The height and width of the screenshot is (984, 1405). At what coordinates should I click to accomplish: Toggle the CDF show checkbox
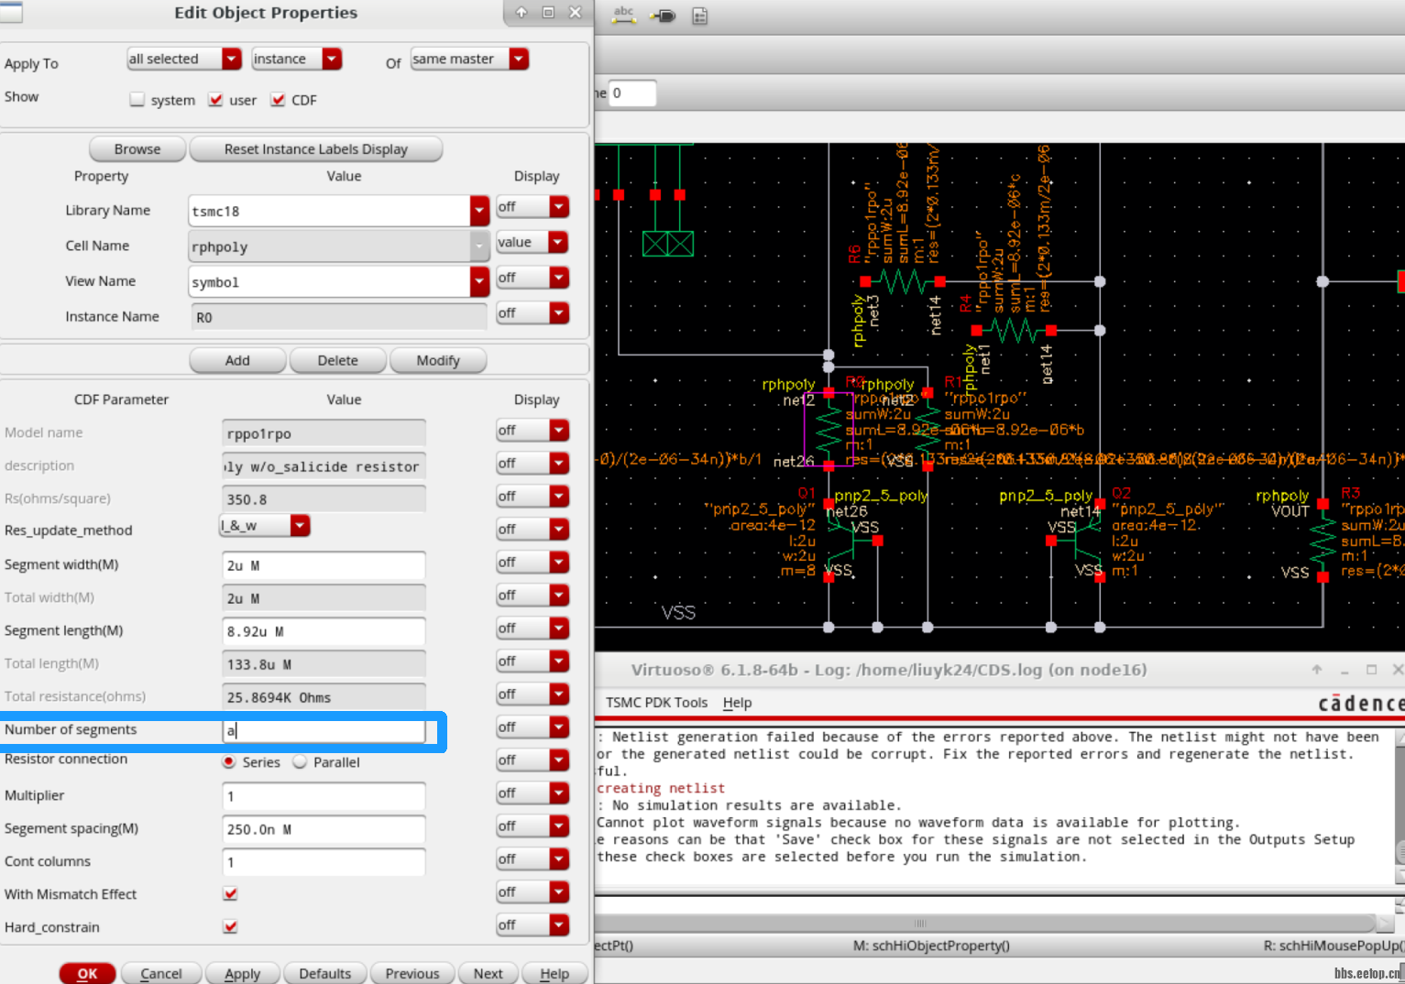click(278, 100)
